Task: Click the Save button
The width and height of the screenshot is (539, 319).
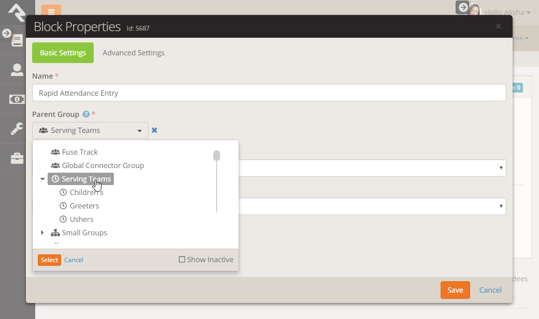Action: pyautogui.click(x=455, y=290)
